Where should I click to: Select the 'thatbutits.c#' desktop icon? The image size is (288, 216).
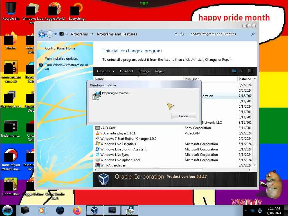point(10,99)
